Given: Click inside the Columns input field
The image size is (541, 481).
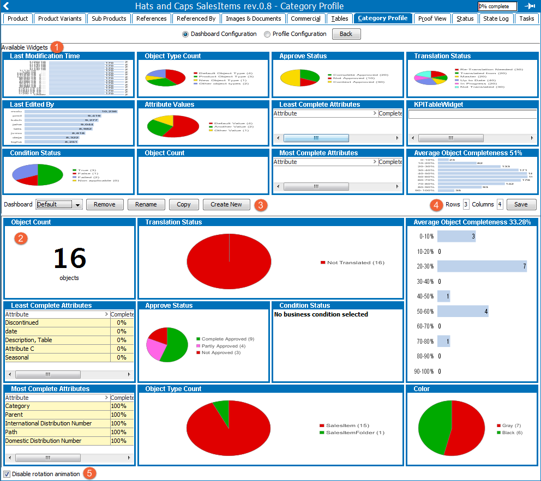Looking at the screenshot, I should (x=500, y=204).
